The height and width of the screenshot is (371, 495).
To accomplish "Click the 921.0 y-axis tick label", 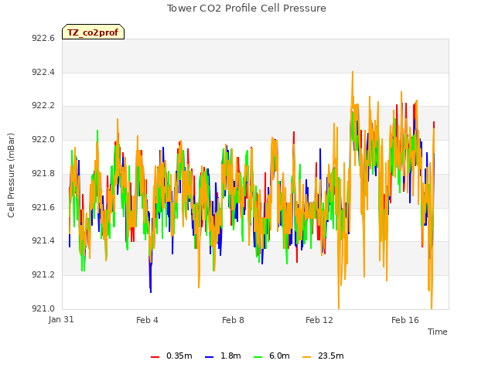I will pos(43,308).
